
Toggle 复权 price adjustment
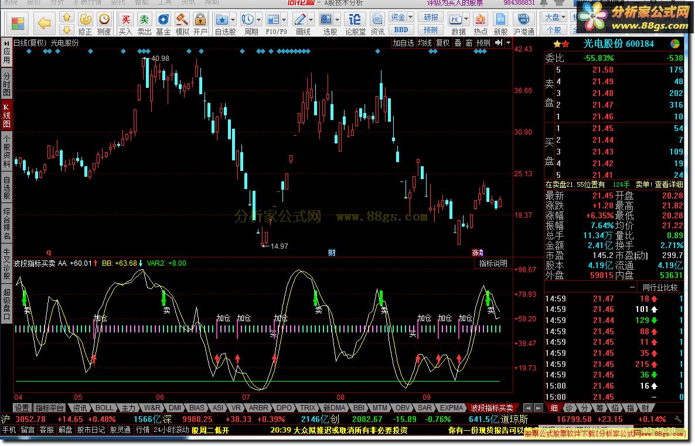442,43
